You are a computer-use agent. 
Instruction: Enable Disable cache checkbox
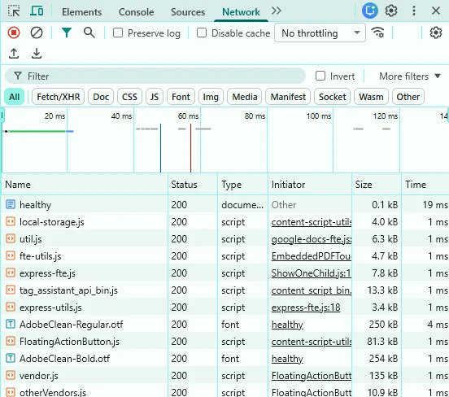202,33
